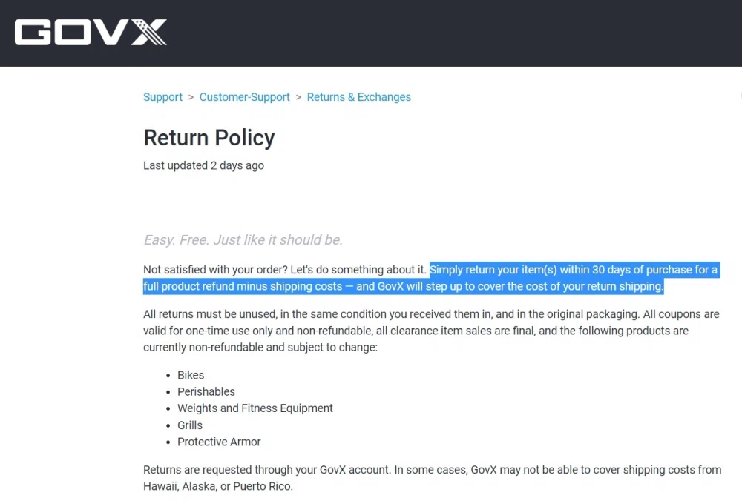
Task: Click the paragraph about unused returns
Action: tap(430, 331)
